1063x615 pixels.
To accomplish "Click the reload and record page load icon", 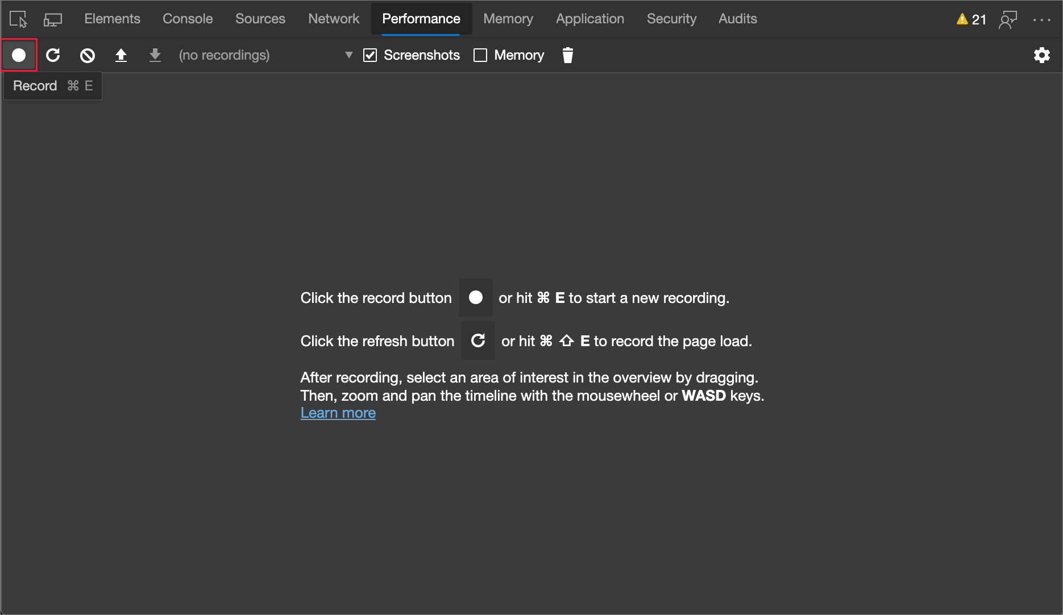I will coord(53,55).
